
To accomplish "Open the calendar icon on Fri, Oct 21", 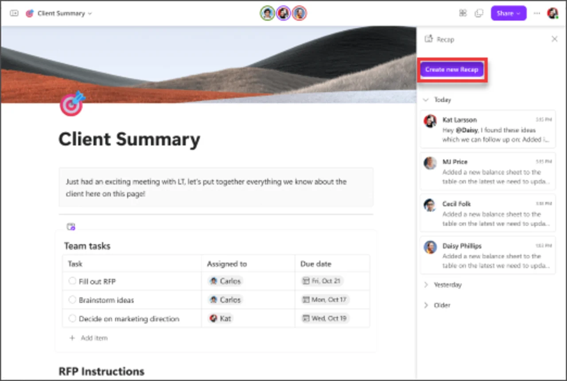I will [306, 281].
